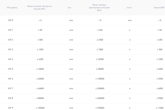The width and height of the screenshot is (165, 110).
Task: Click VIP 9 spot volume "≥ 150000" cell
Action: (40, 108)
